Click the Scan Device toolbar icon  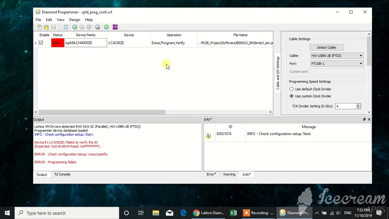point(66,27)
